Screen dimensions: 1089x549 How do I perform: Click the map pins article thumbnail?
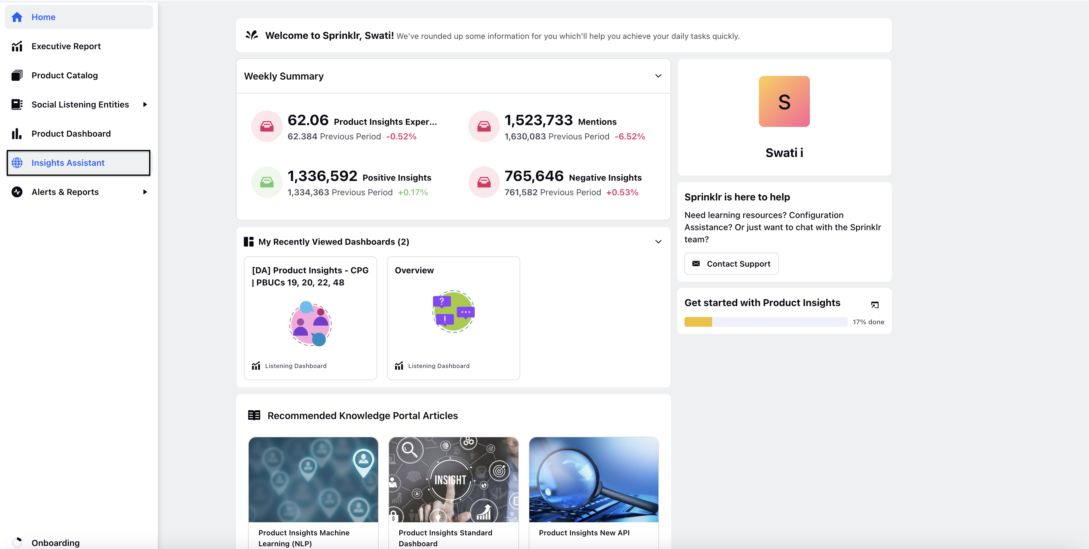click(x=313, y=480)
